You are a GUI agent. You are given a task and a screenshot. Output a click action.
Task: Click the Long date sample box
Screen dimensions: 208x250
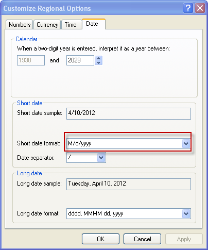[129, 184]
